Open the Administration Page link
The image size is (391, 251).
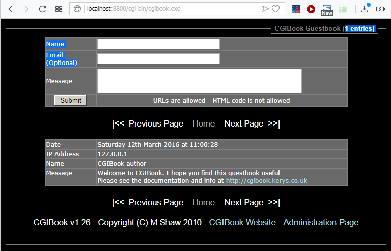click(321, 222)
